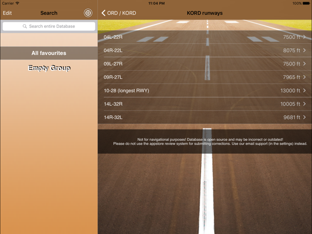Viewport: 312px width, 234px height.
Task: Open runway 14L-32R chevron
Action: 304,104
